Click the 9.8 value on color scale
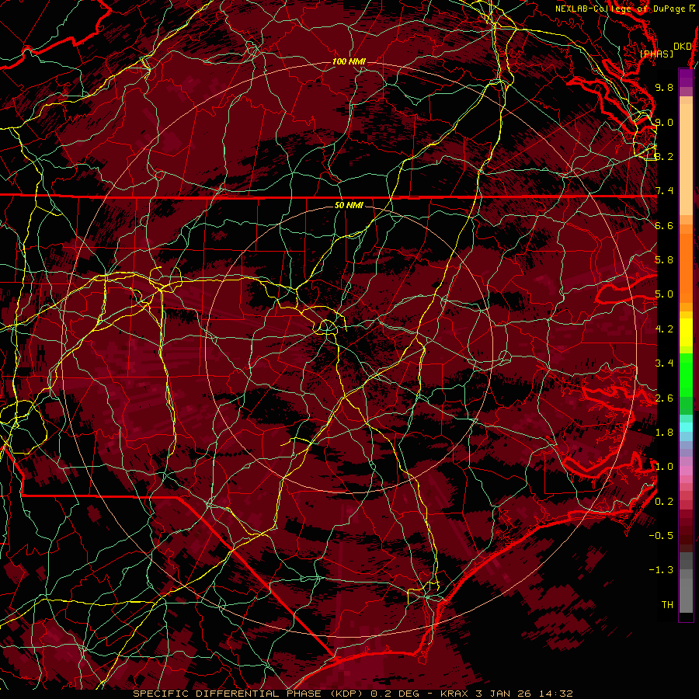 664,87
